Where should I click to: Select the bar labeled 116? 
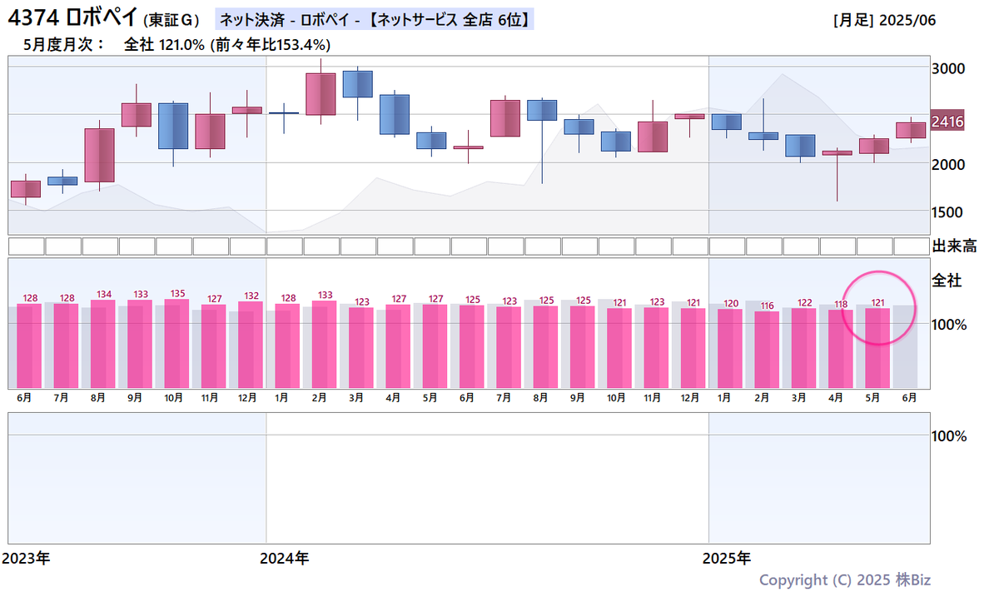coord(767,350)
